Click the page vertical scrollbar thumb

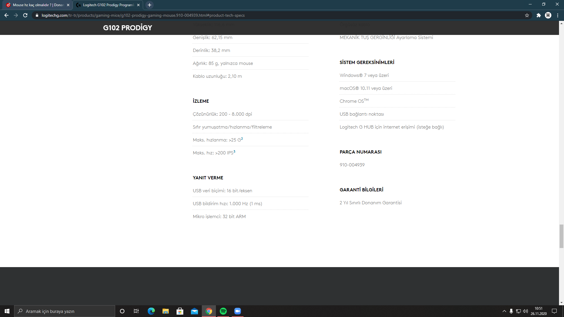[x=561, y=236]
